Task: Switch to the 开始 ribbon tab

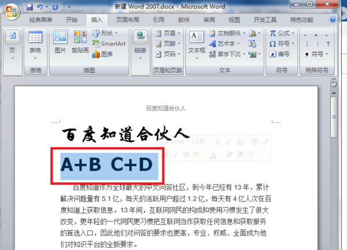Action: pyautogui.click(x=72, y=20)
